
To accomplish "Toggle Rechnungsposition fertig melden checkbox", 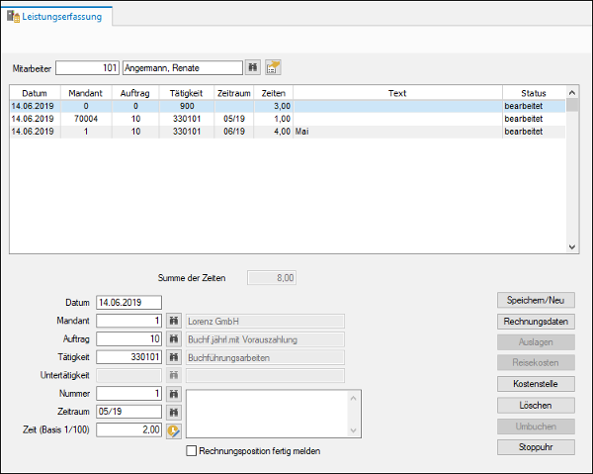I will [x=192, y=451].
